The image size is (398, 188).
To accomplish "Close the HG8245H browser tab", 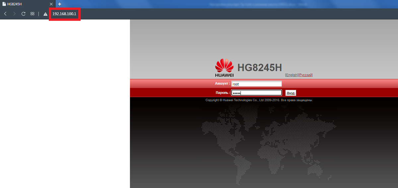I will click(x=51, y=4).
